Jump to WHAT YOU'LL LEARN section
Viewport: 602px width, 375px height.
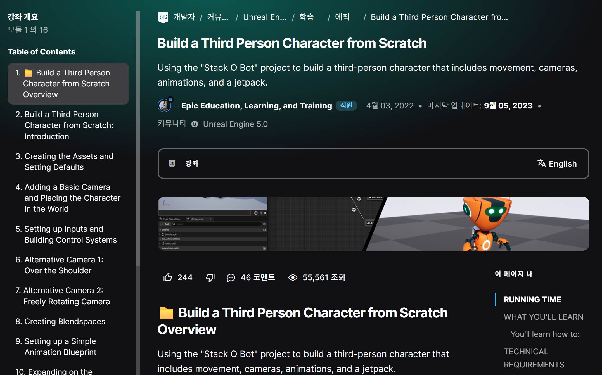tap(544, 317)
